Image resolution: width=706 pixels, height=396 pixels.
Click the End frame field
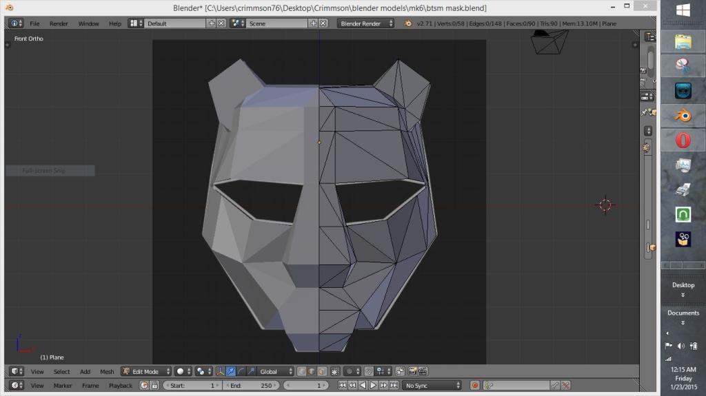[252, 386]
